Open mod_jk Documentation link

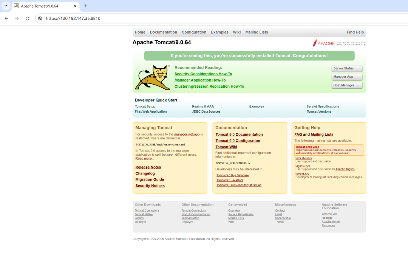(196, 215)
